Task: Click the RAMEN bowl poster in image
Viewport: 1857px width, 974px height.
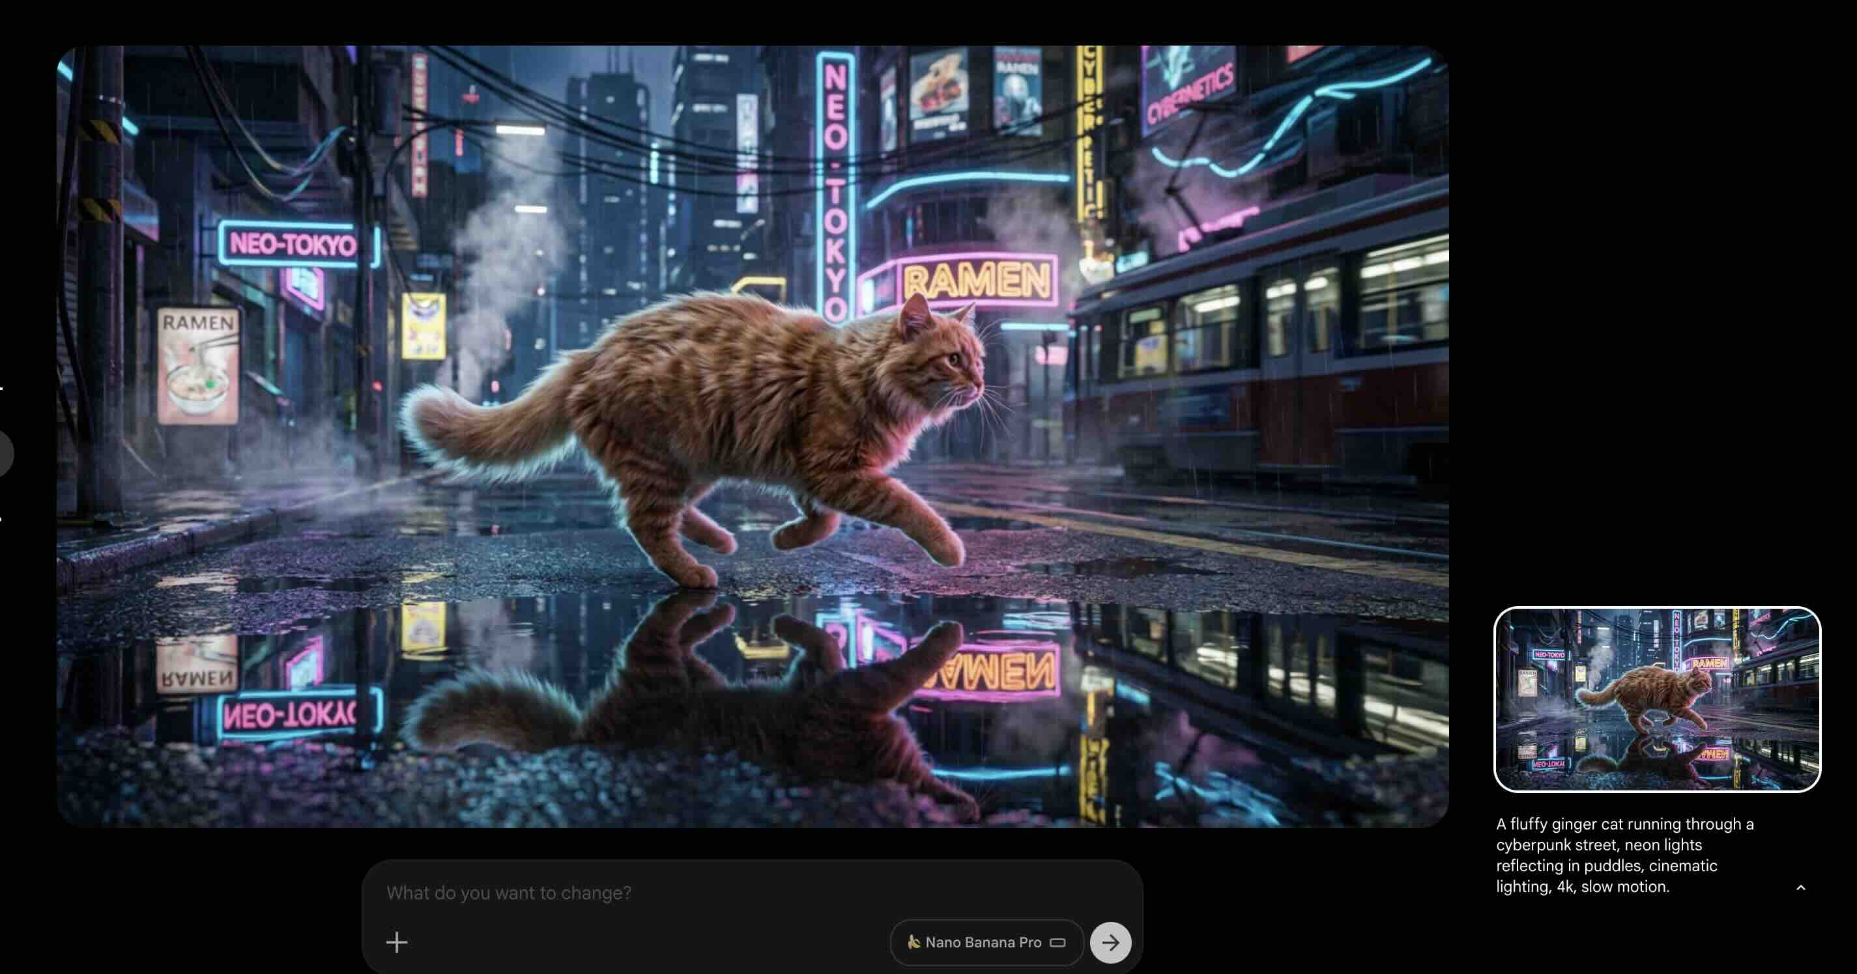Action: coord(197,366)
